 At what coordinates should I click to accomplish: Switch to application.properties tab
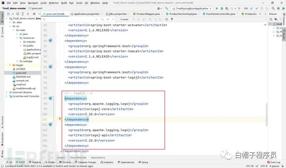pyautogui.click(x=87, y=14)
